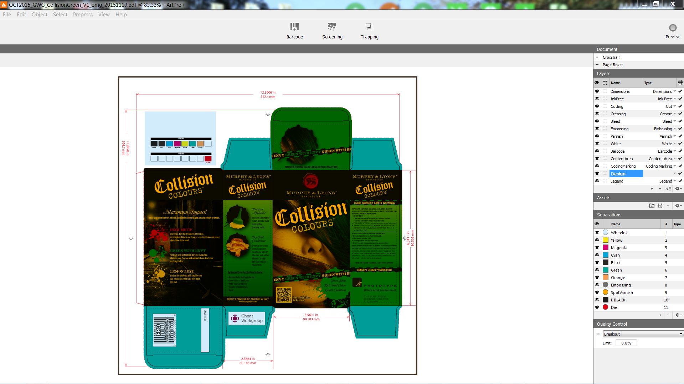Open type dropdown for Design layer
The height and width of the screenshot is (384, 684).
[x=675, y=173]
